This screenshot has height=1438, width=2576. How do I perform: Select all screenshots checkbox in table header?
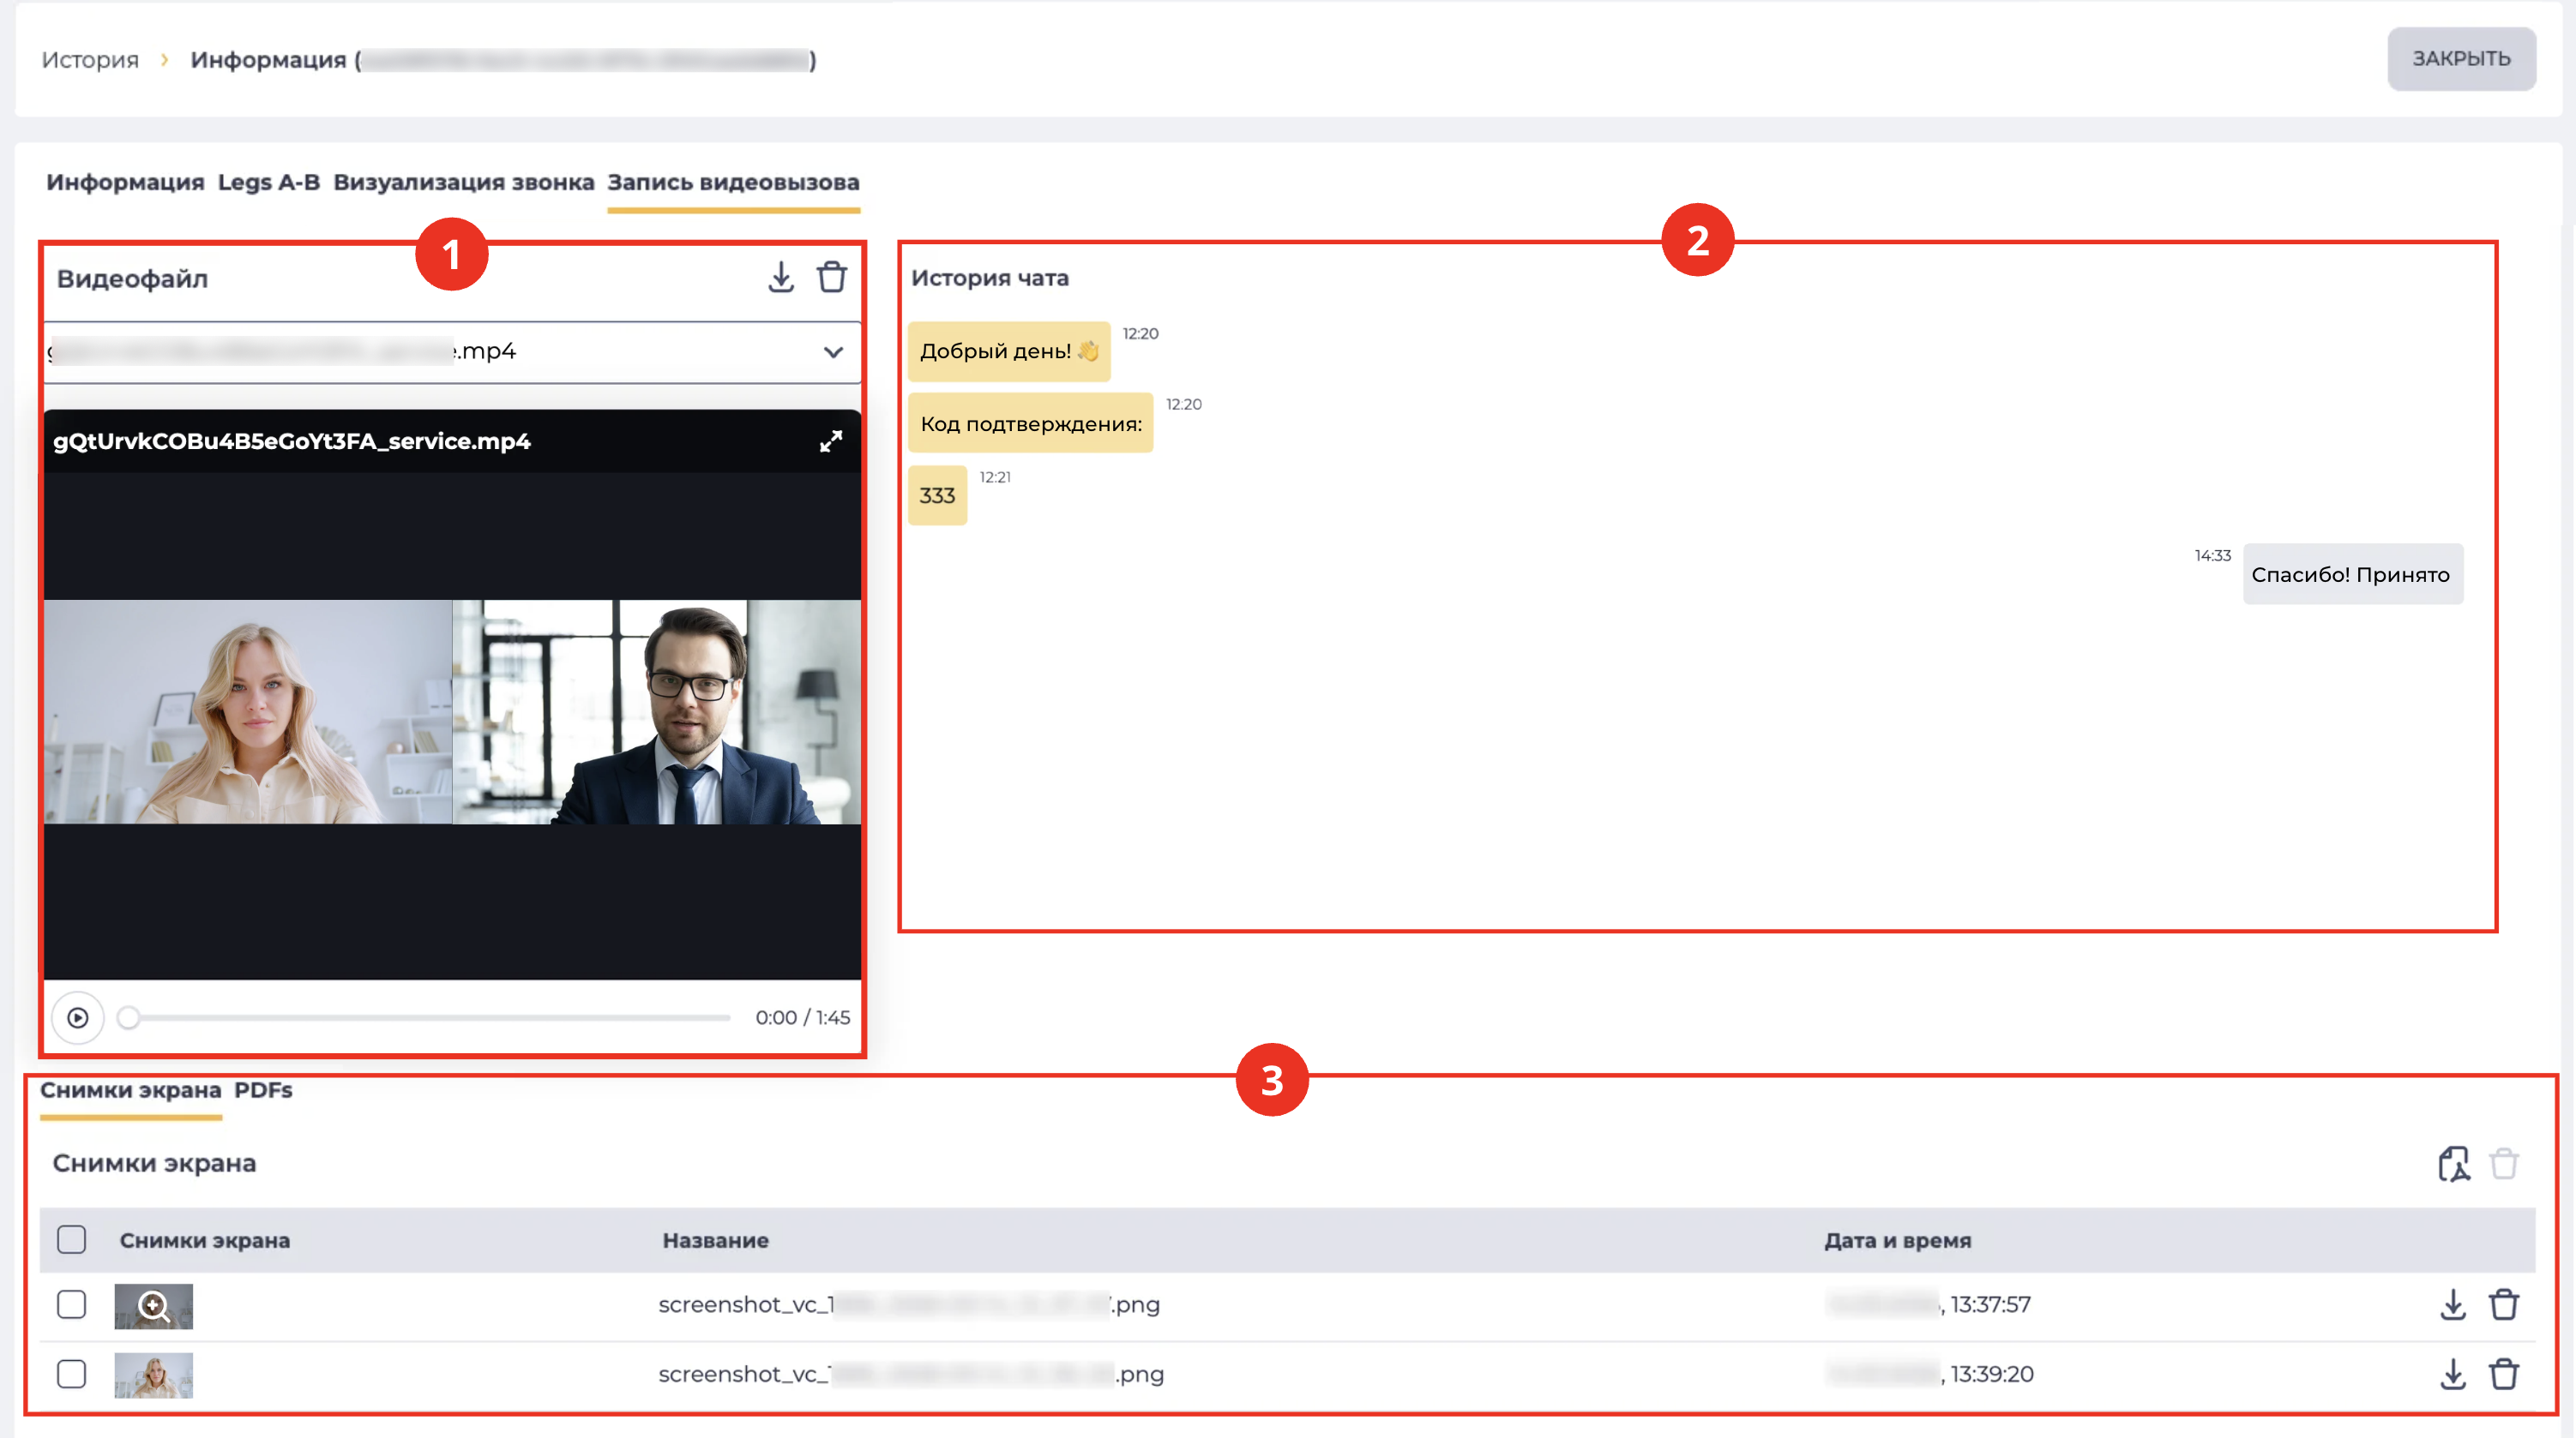tap(71, 1240)
